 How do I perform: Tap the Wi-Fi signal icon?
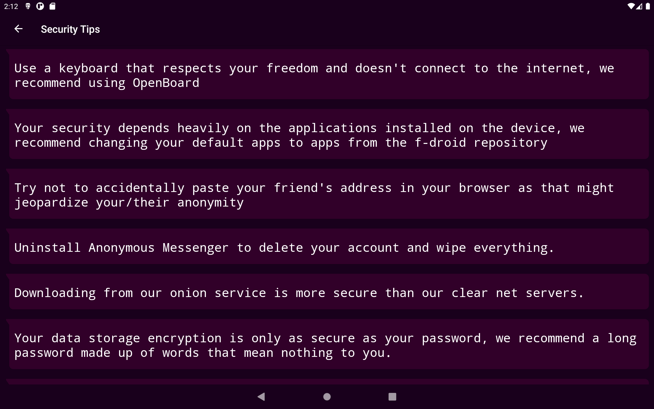[630, 6]
